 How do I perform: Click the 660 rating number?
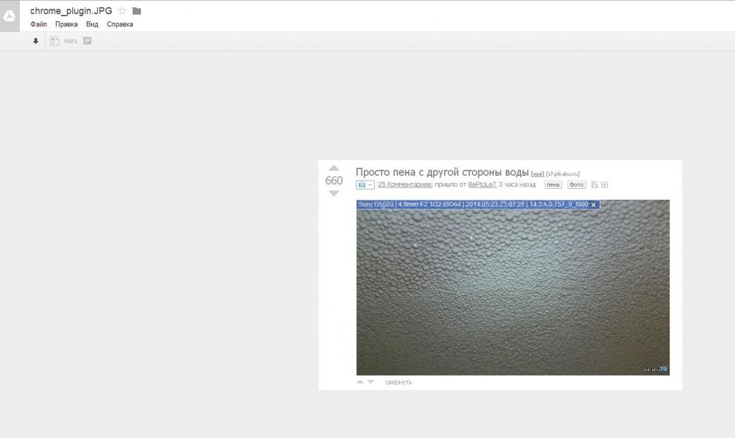pos(334,180)
